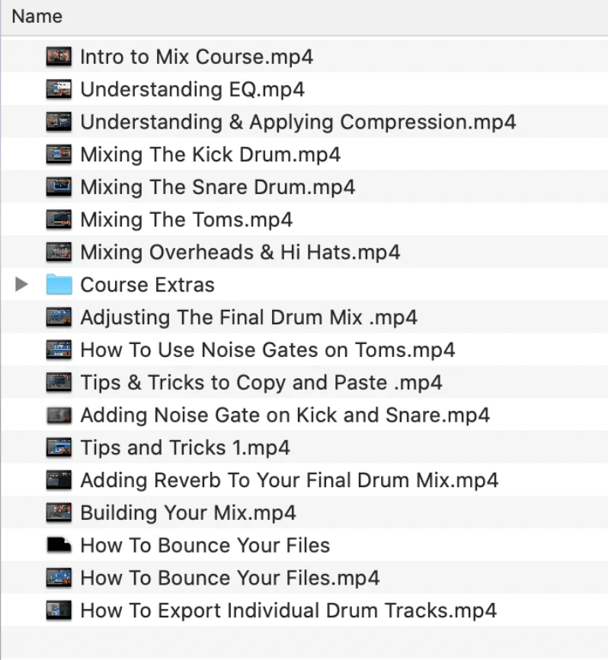This screenshot has width=608, height=660.
Task: Select the Mixing The Kick Drum video icon
Action: pyautogui.click(x=59, y=155)
